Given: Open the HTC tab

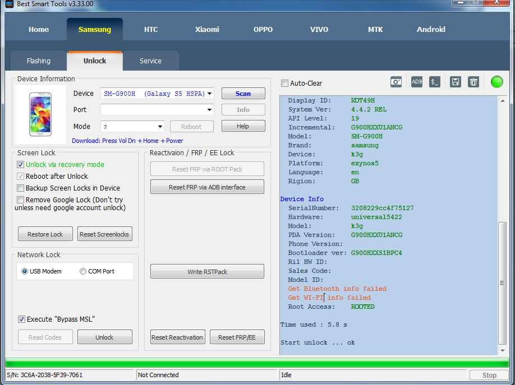Looking at the screenshot, I should click(x=151, y=30).
